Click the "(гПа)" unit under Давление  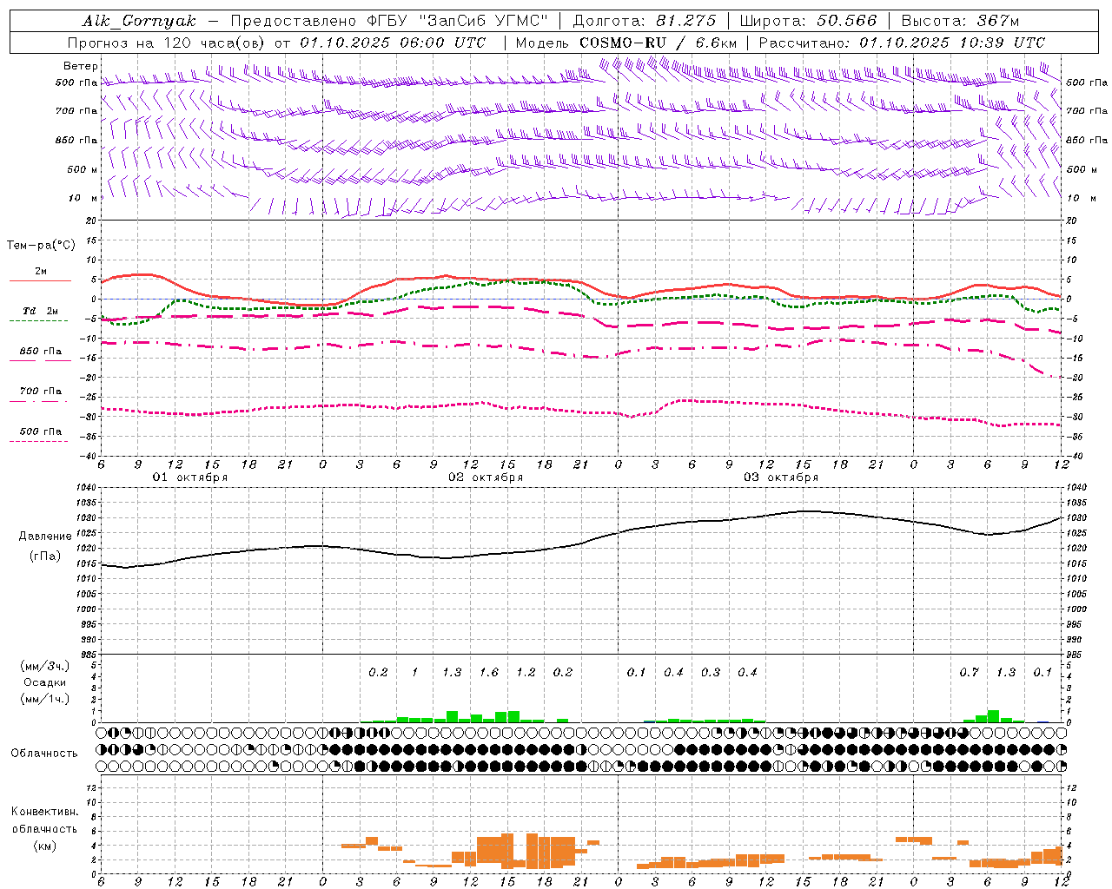[x=45, y=556]
